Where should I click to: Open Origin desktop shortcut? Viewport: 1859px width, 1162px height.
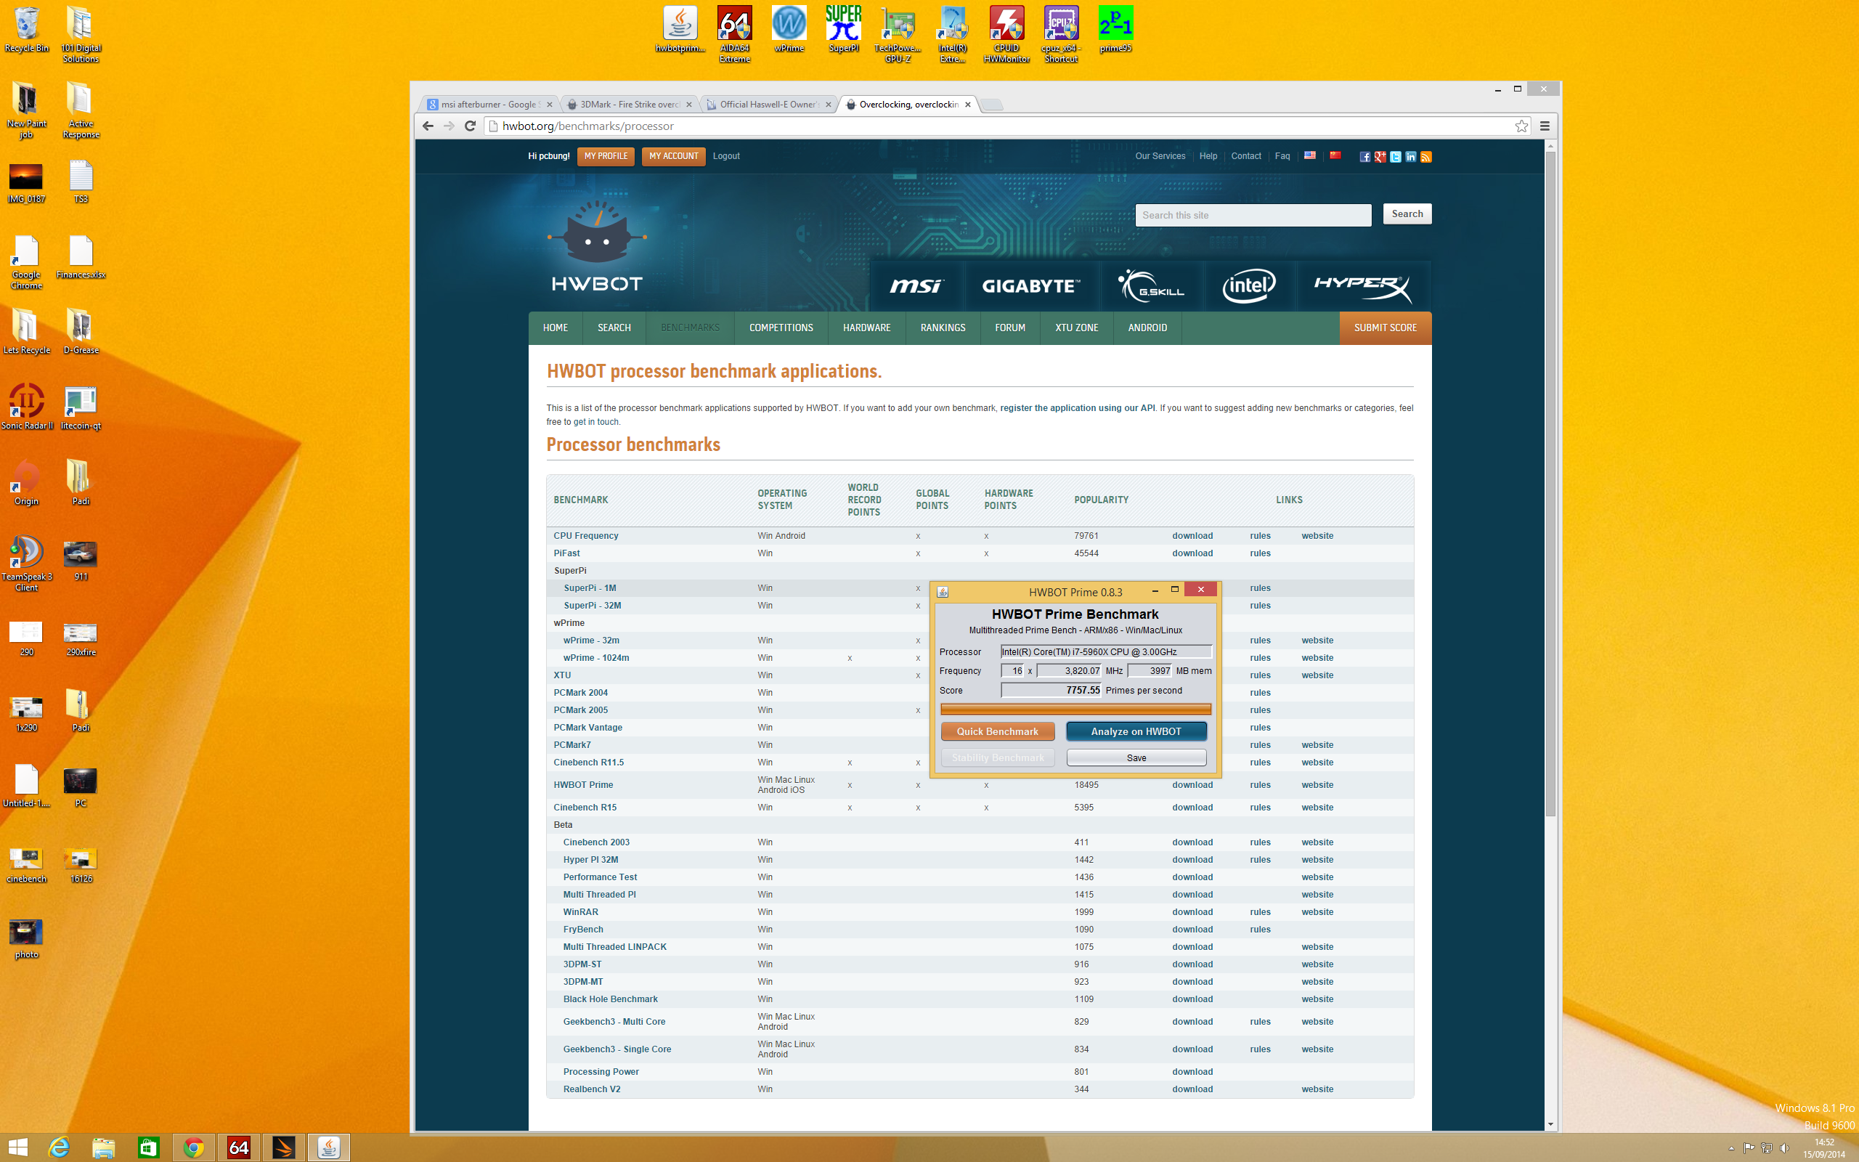coord(27,481)
